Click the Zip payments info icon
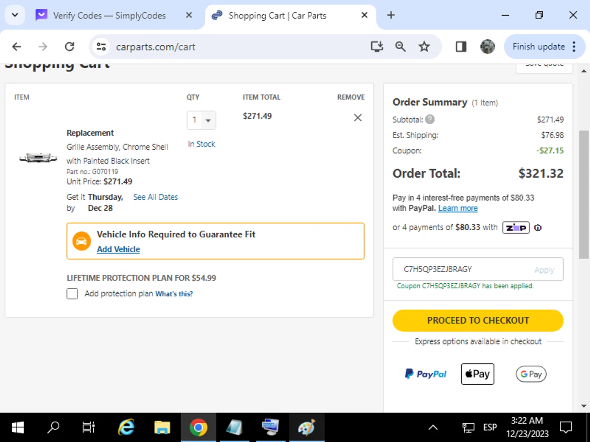 tap(538, 227)
